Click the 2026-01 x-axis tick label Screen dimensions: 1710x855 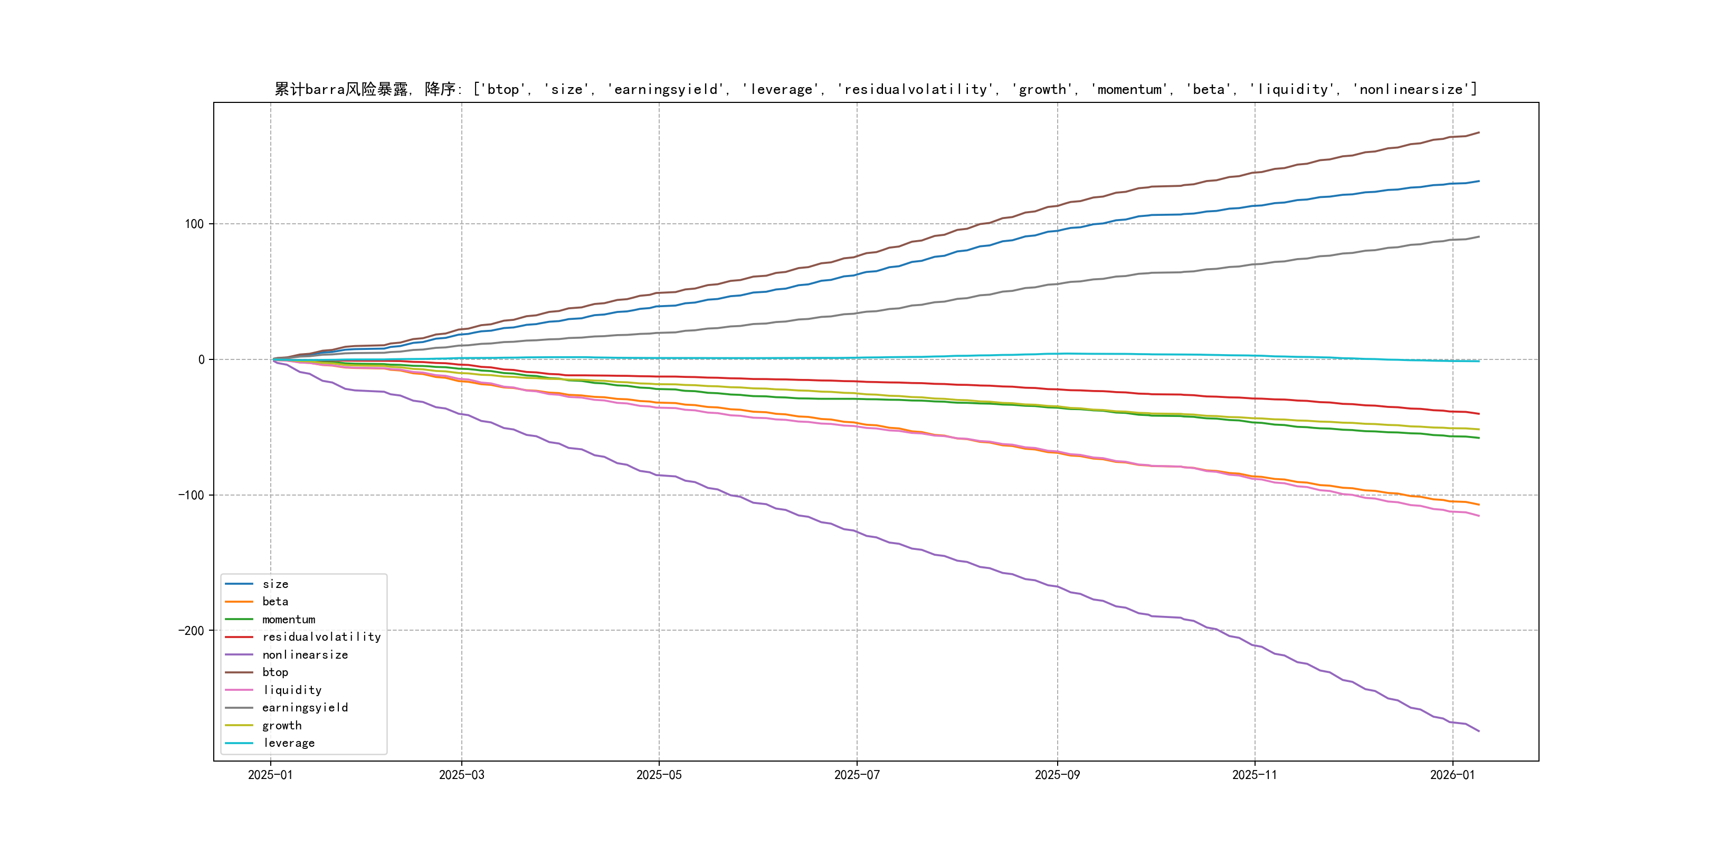click(x=1452, y=775)
